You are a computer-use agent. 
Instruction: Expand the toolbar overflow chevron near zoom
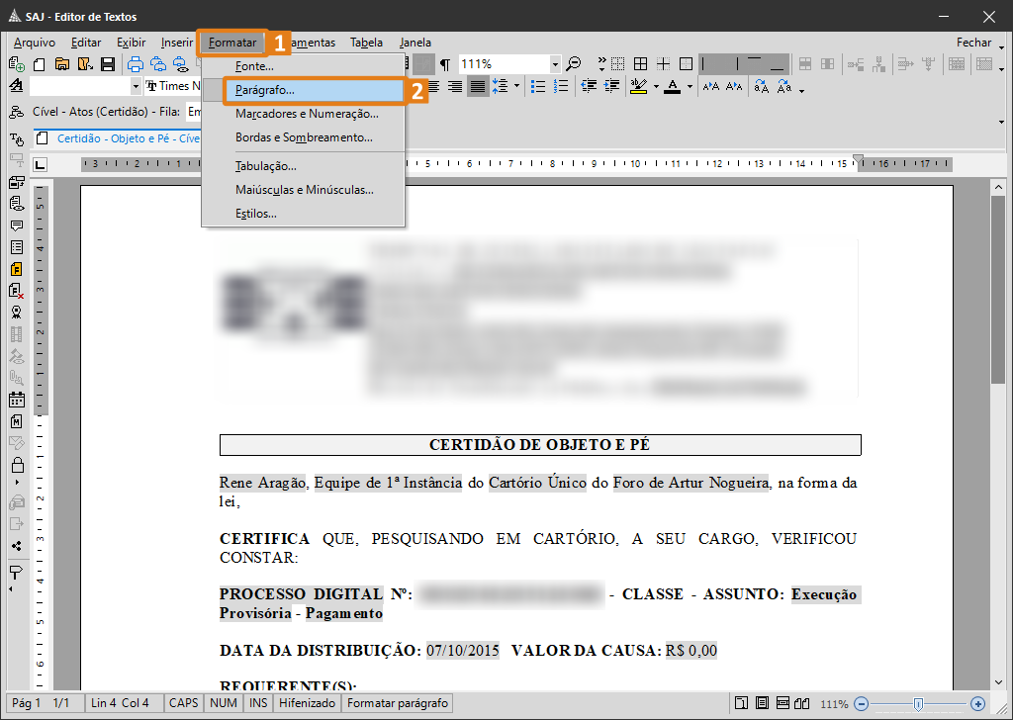tap(602, 64)
